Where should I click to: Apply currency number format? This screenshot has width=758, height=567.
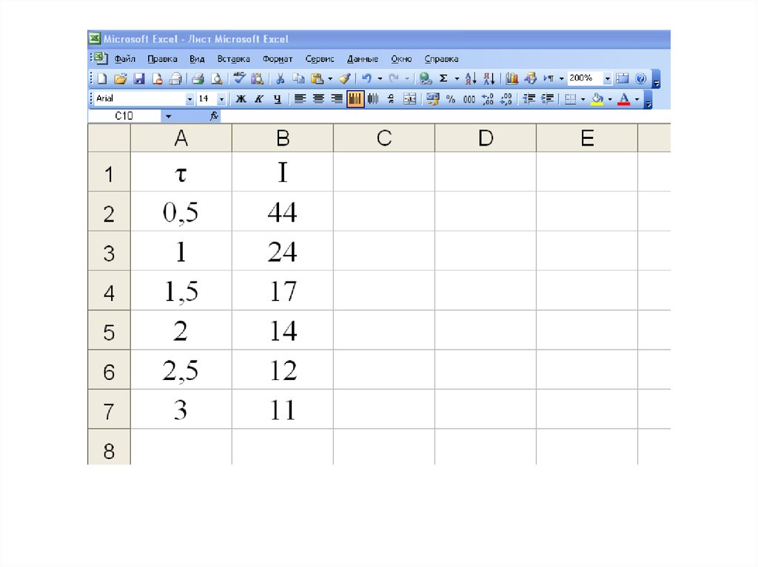click(432, 99)
